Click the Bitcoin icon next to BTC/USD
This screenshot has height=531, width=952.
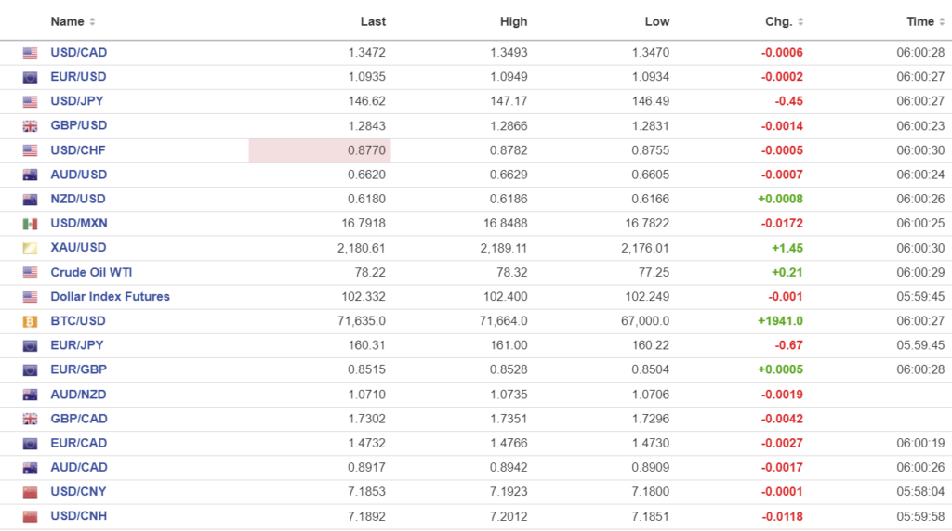coord(30,321)
